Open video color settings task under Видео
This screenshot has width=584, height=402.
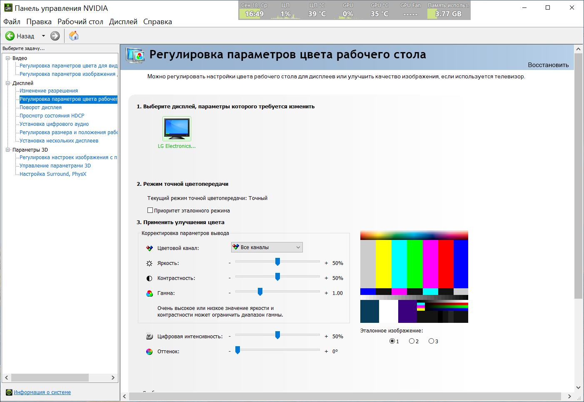pyautogui.click(x=68, y=66)
